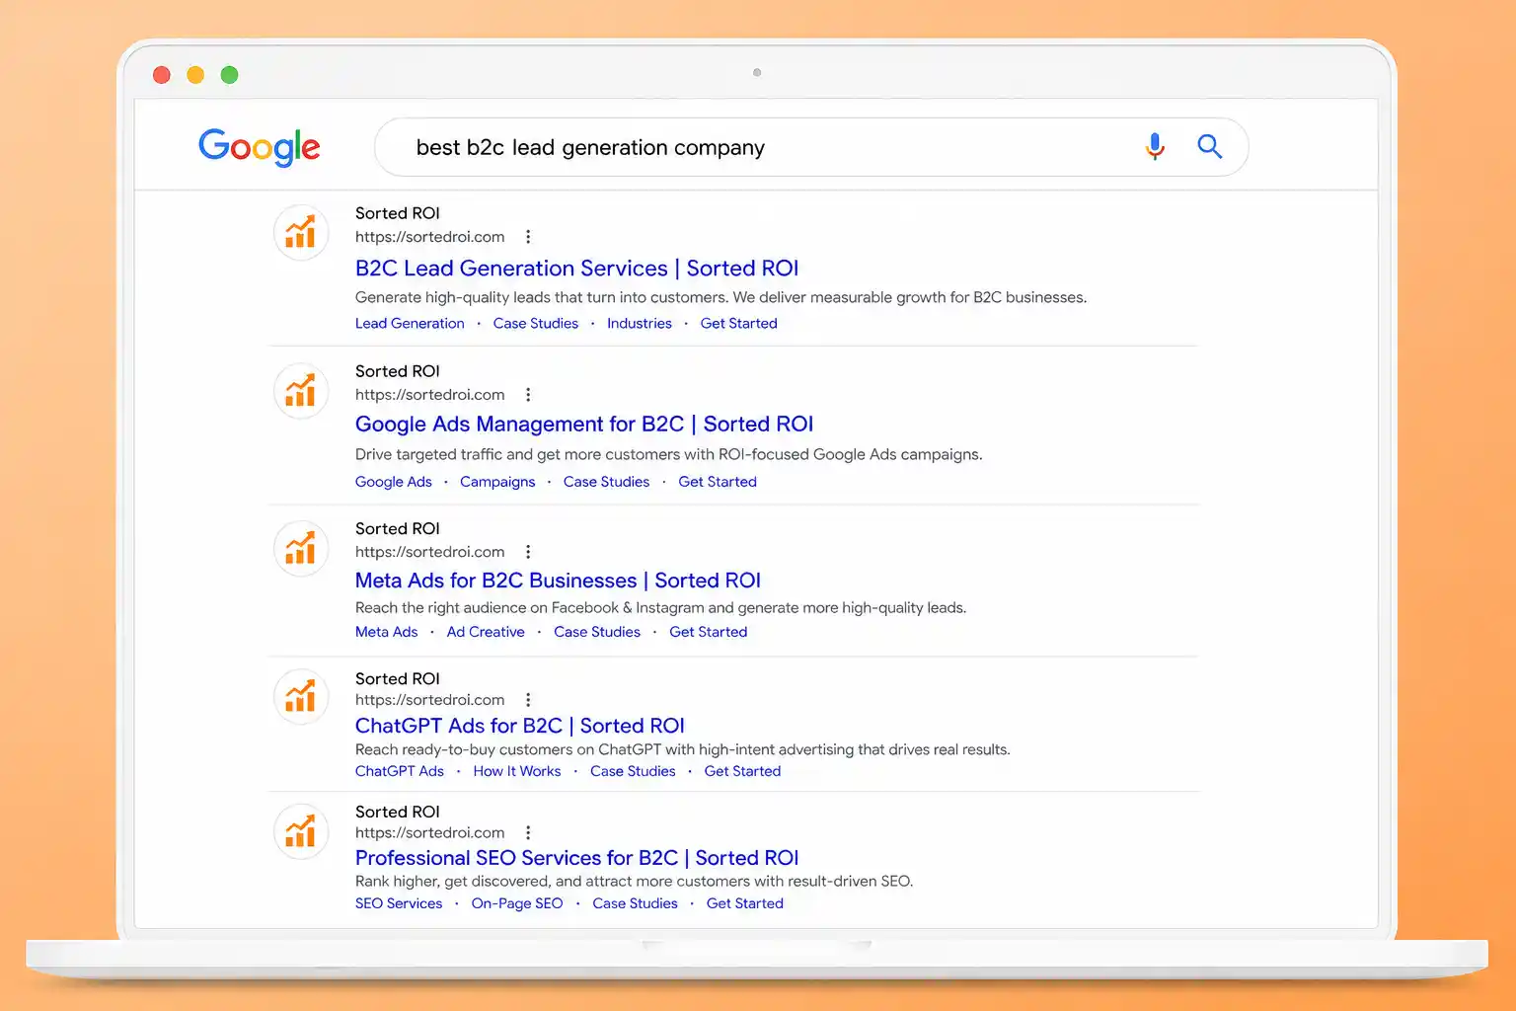The width and height of the screenshot is (1516, 1011).
Task: Click Case Studies under Professional SEO result
Action: pos(635,903)
